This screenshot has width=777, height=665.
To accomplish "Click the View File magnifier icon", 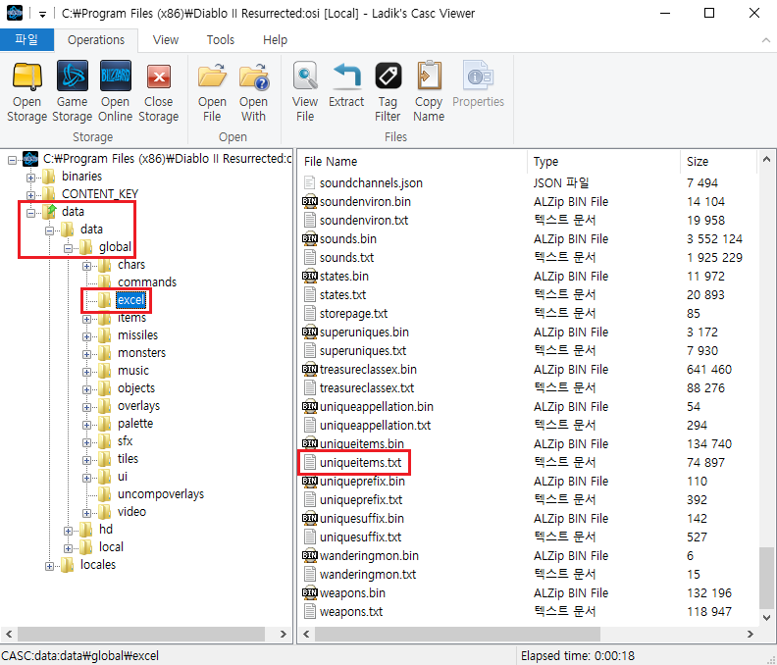I will click(x=305, y=77).
